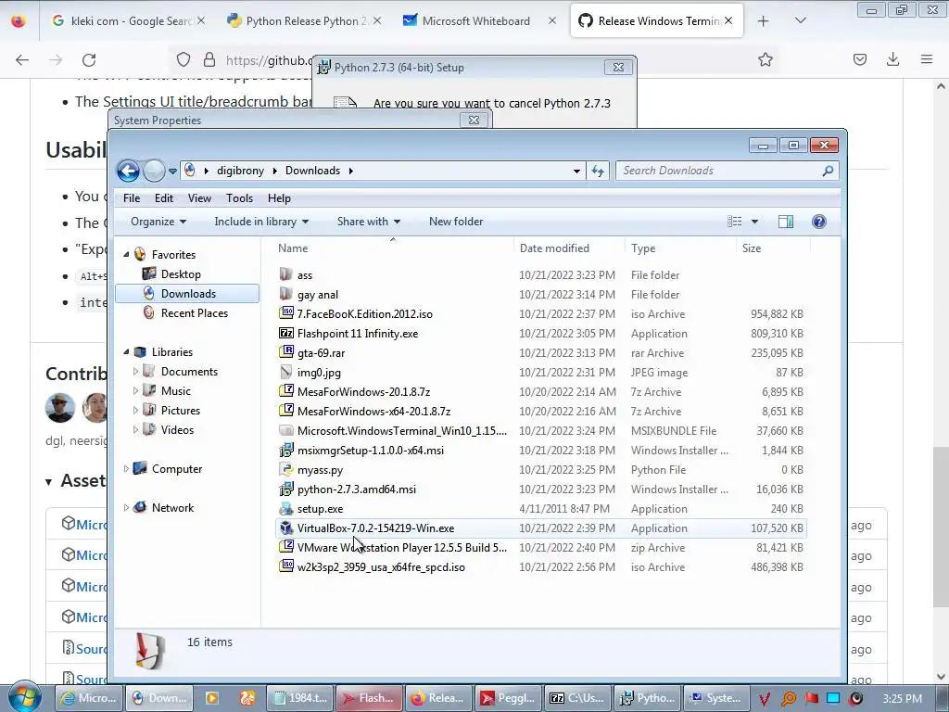This screenshot has width=949, height=712.
Task: Open the Help menu
Action: coord(279,198)
